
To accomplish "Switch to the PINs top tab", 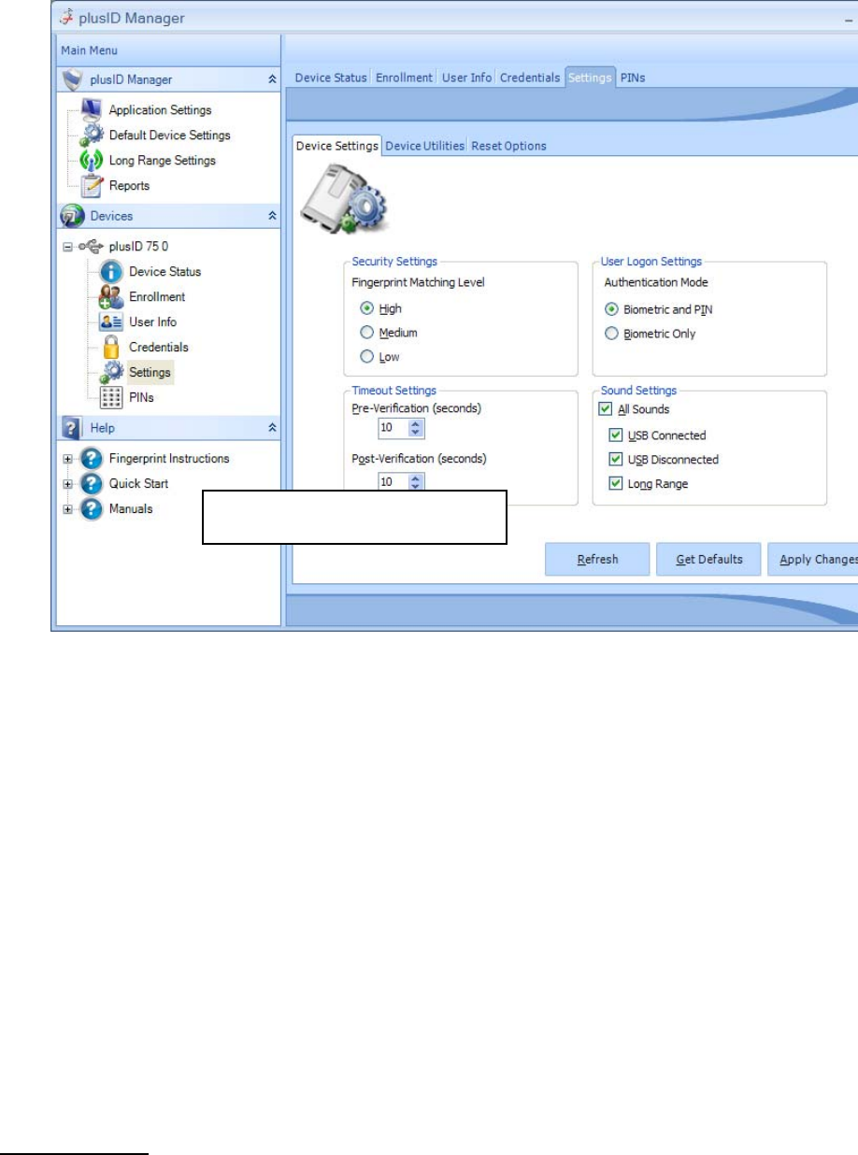I will [633, 78].
